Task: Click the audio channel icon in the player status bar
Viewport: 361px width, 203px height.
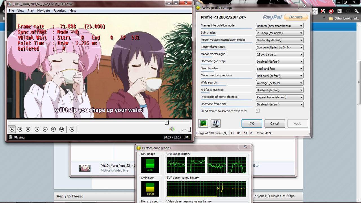Action: pos(187,137)
